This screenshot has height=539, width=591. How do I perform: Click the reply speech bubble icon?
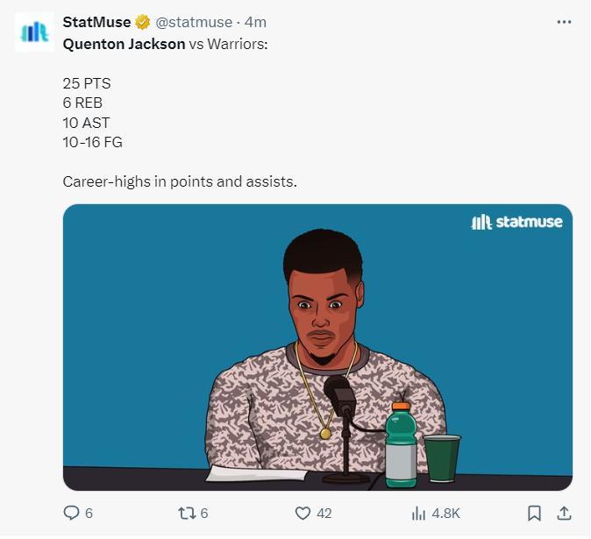click(x=72, y=513)
